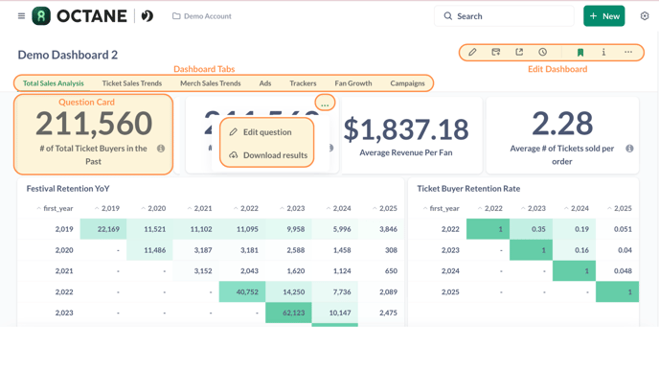Open the hamburger sidebar menu
This screenshot has width=659, height=371.
pyautogui.click(x=21, y=16)
